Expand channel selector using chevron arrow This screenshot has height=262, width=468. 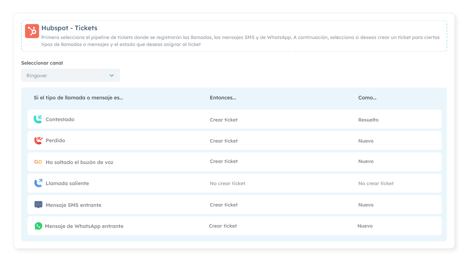pyautogui.click(x=112, y=76)
